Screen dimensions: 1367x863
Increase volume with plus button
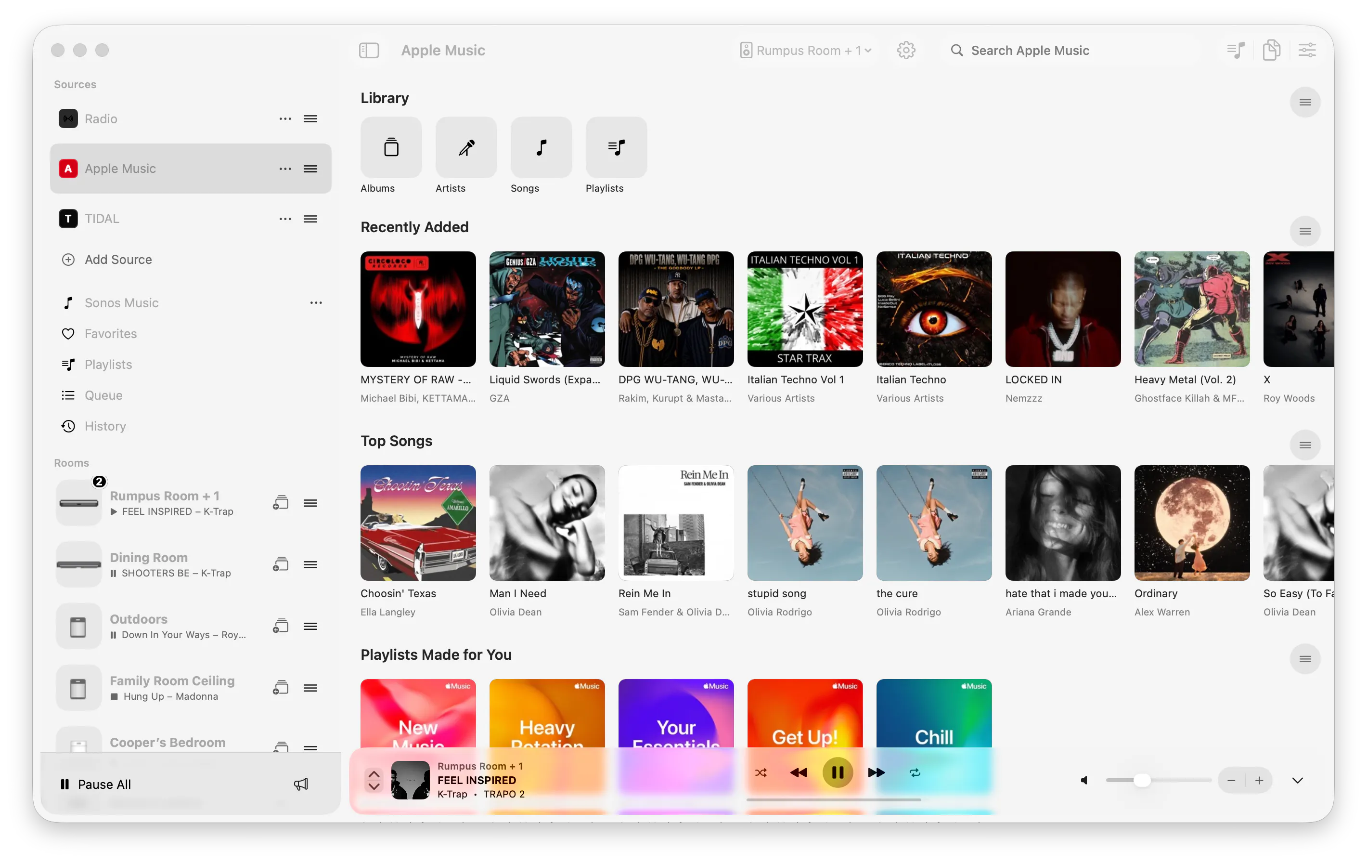coord(1259,780)
